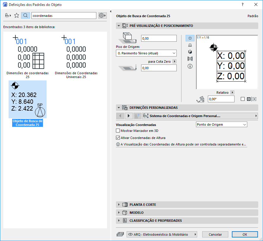The height and width of the screenshot is (241, 263).
Task: Go to next custom settings page
Action: [129, 116]
